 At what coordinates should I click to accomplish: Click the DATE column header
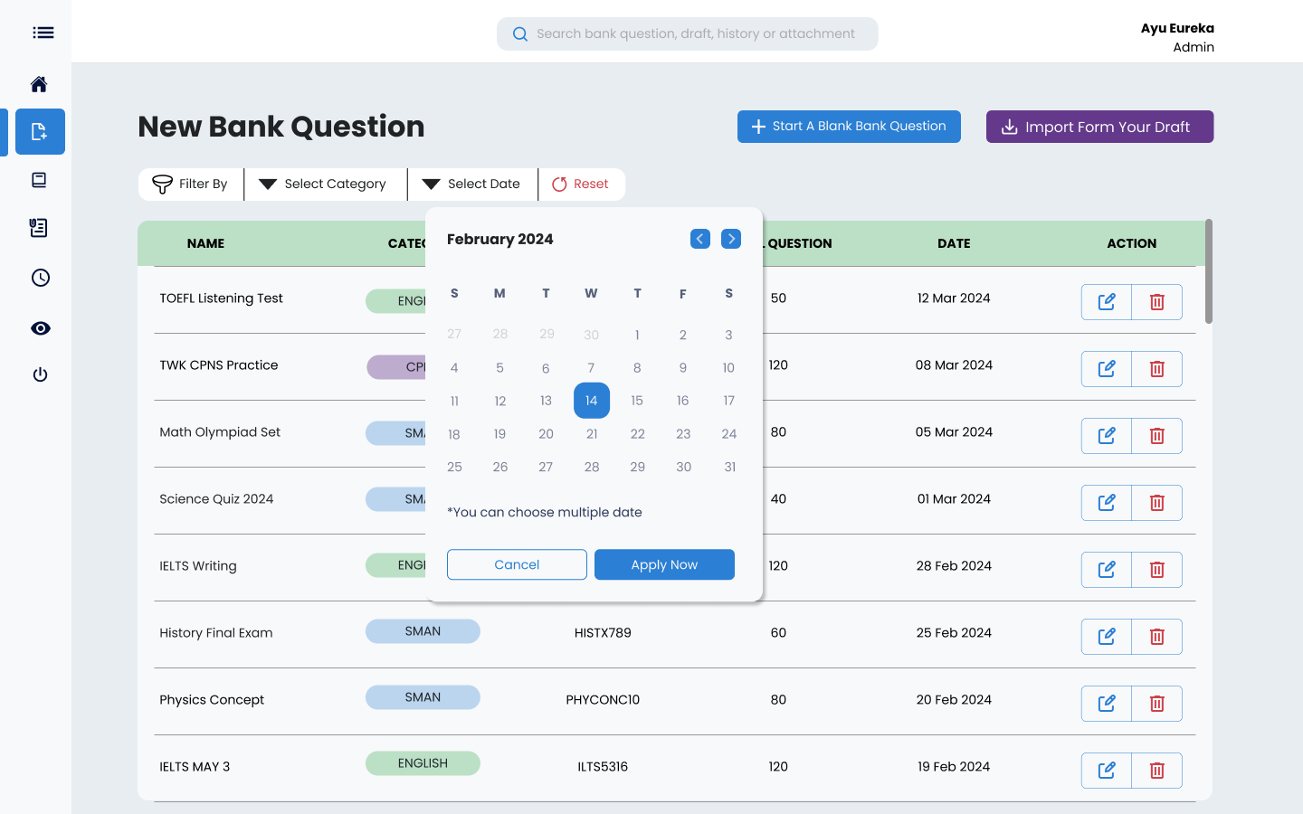coord(954,243)
